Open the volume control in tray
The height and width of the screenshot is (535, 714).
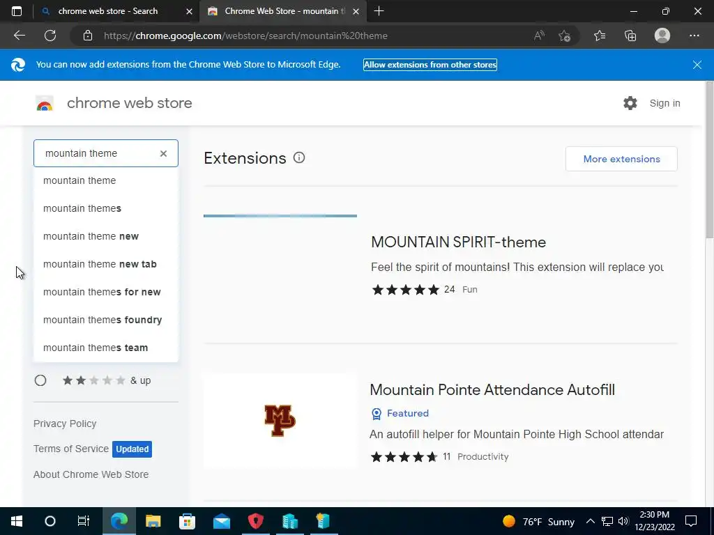click(x=623, y=521)
